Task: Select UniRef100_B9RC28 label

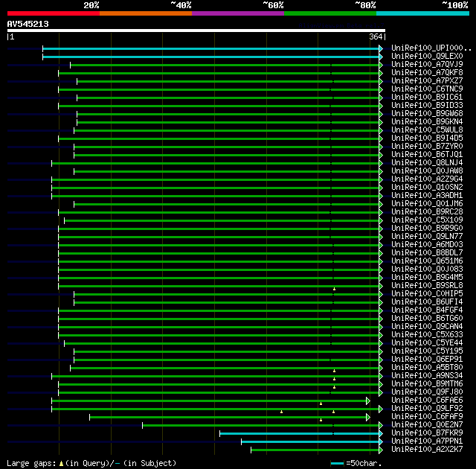Action: click(x=427, y=211)
